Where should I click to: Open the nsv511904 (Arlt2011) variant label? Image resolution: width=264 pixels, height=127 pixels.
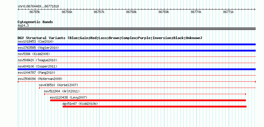tap(62, 91)
